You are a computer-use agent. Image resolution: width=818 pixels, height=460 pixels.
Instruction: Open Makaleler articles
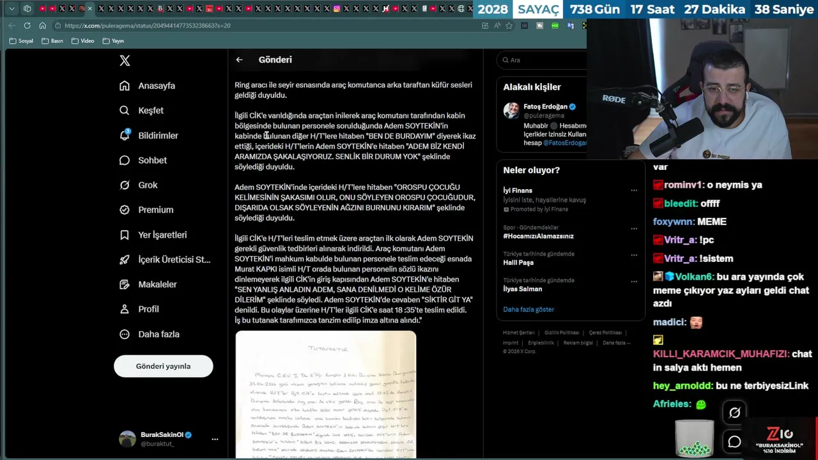pyautogui.click(x=148, y=284)
